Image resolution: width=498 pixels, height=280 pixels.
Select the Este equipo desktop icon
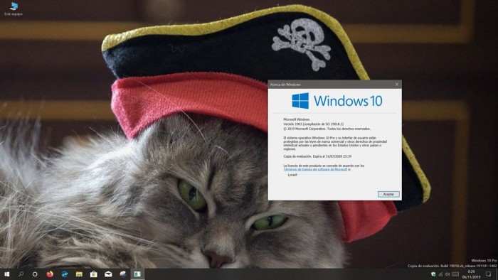[14, 9]
